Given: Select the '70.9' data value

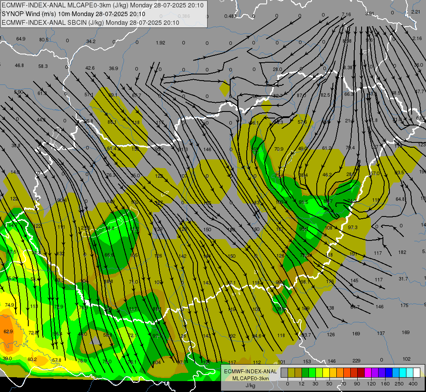Looking at the screenshot, I should point(279,149).
